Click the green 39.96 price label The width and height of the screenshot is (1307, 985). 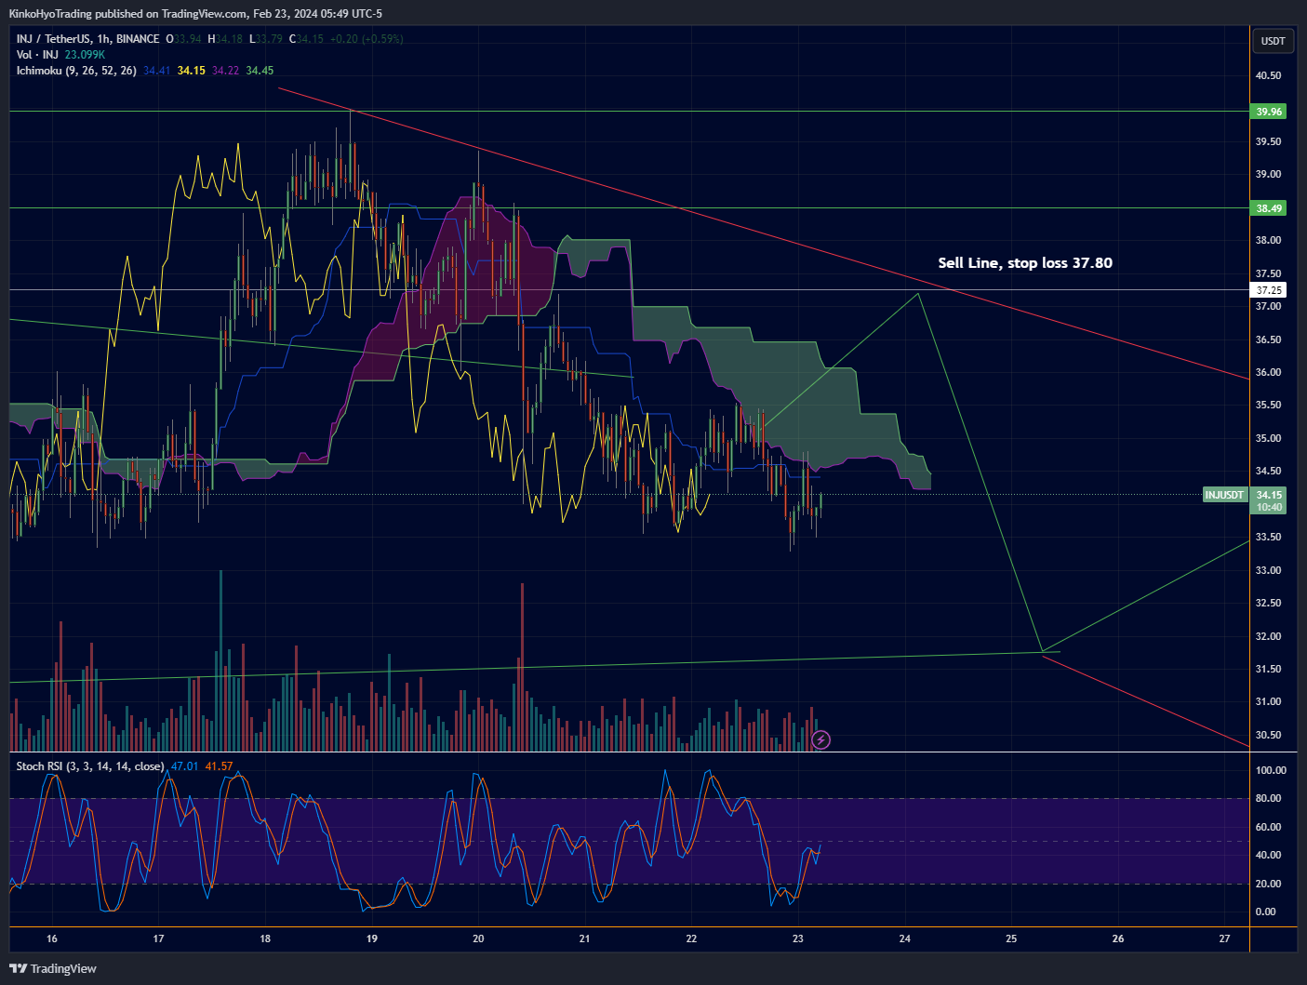[1269, 112]
